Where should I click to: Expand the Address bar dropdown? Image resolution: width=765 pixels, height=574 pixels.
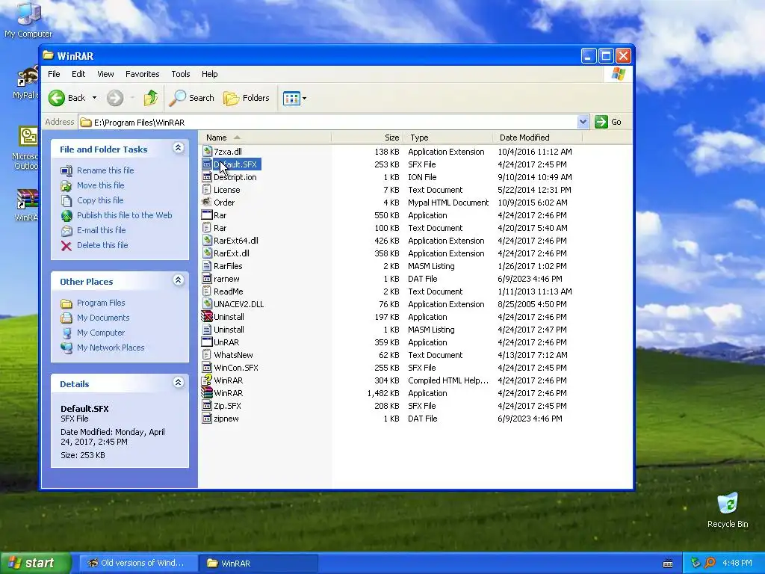(x=583, y=122)
